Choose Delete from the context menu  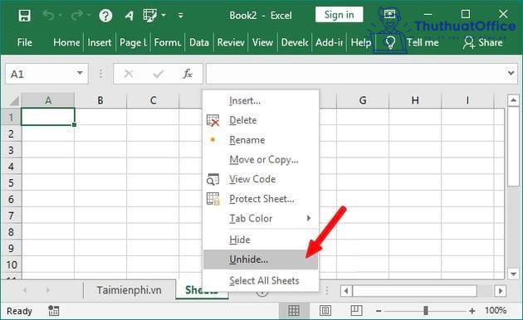point(261,120)
